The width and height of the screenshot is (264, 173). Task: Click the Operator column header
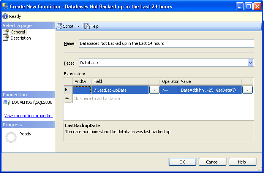coord(169,81)
